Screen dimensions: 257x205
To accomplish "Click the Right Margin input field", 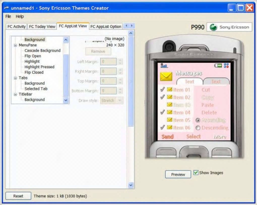I will tap(108, 71).
